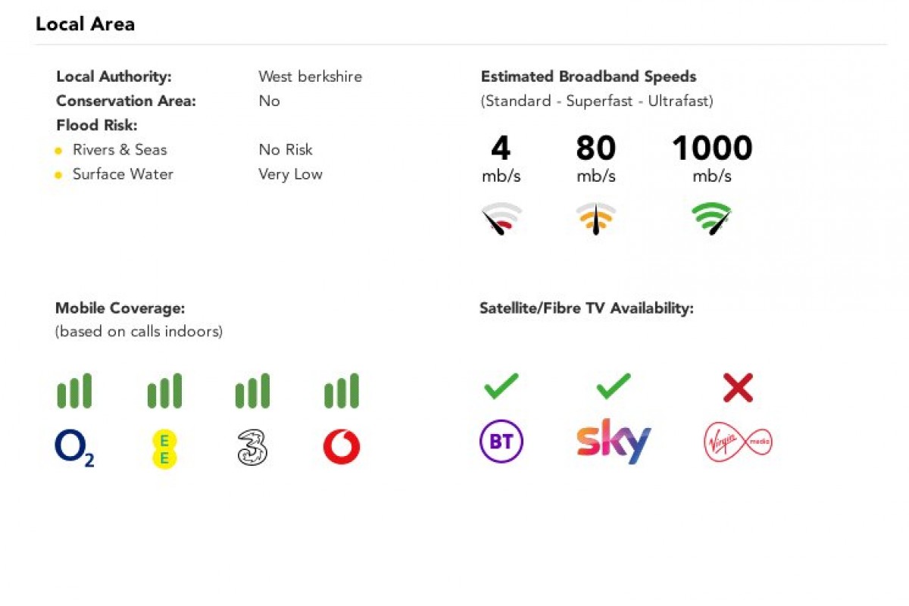The height and width of the screenshot is (606, 909).
Task: Click the signal bars above Vodafone
Action: [x=342, y=391]
